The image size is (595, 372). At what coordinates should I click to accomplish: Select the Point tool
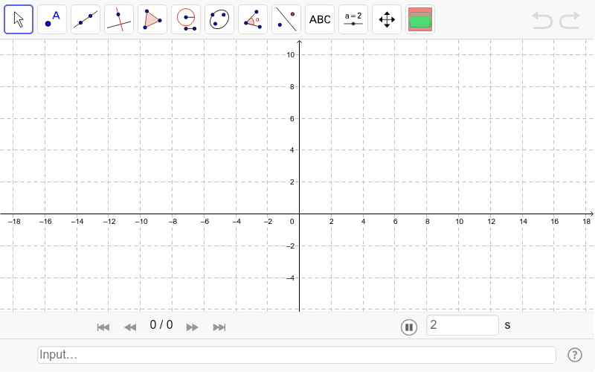pyautogui.click(x=52, y=19)
